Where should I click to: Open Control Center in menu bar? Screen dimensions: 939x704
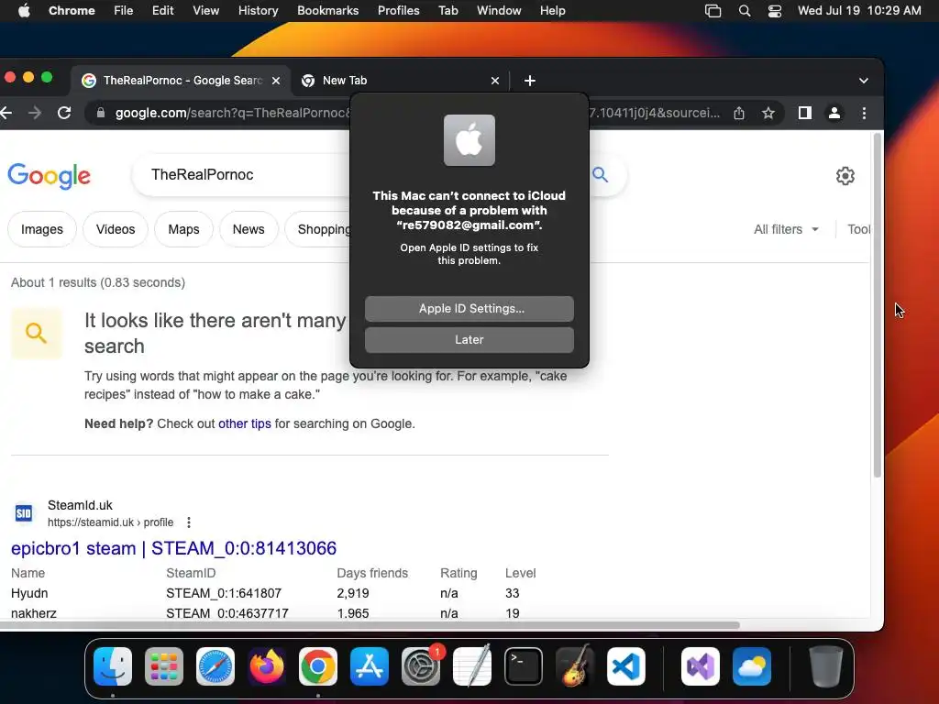tap(775, 11)
